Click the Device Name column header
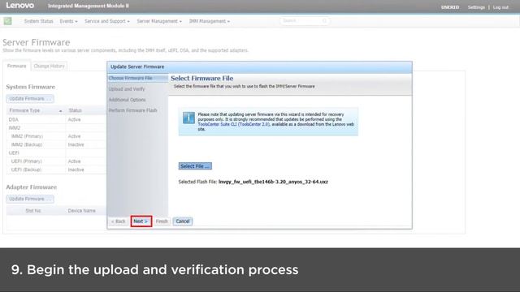The image size is (520, 292). [81, 211]
